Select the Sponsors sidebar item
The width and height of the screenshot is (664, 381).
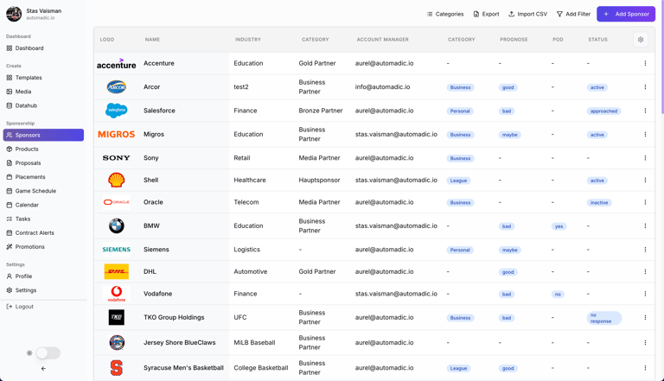pyautogui.click(x=43, y=135)
